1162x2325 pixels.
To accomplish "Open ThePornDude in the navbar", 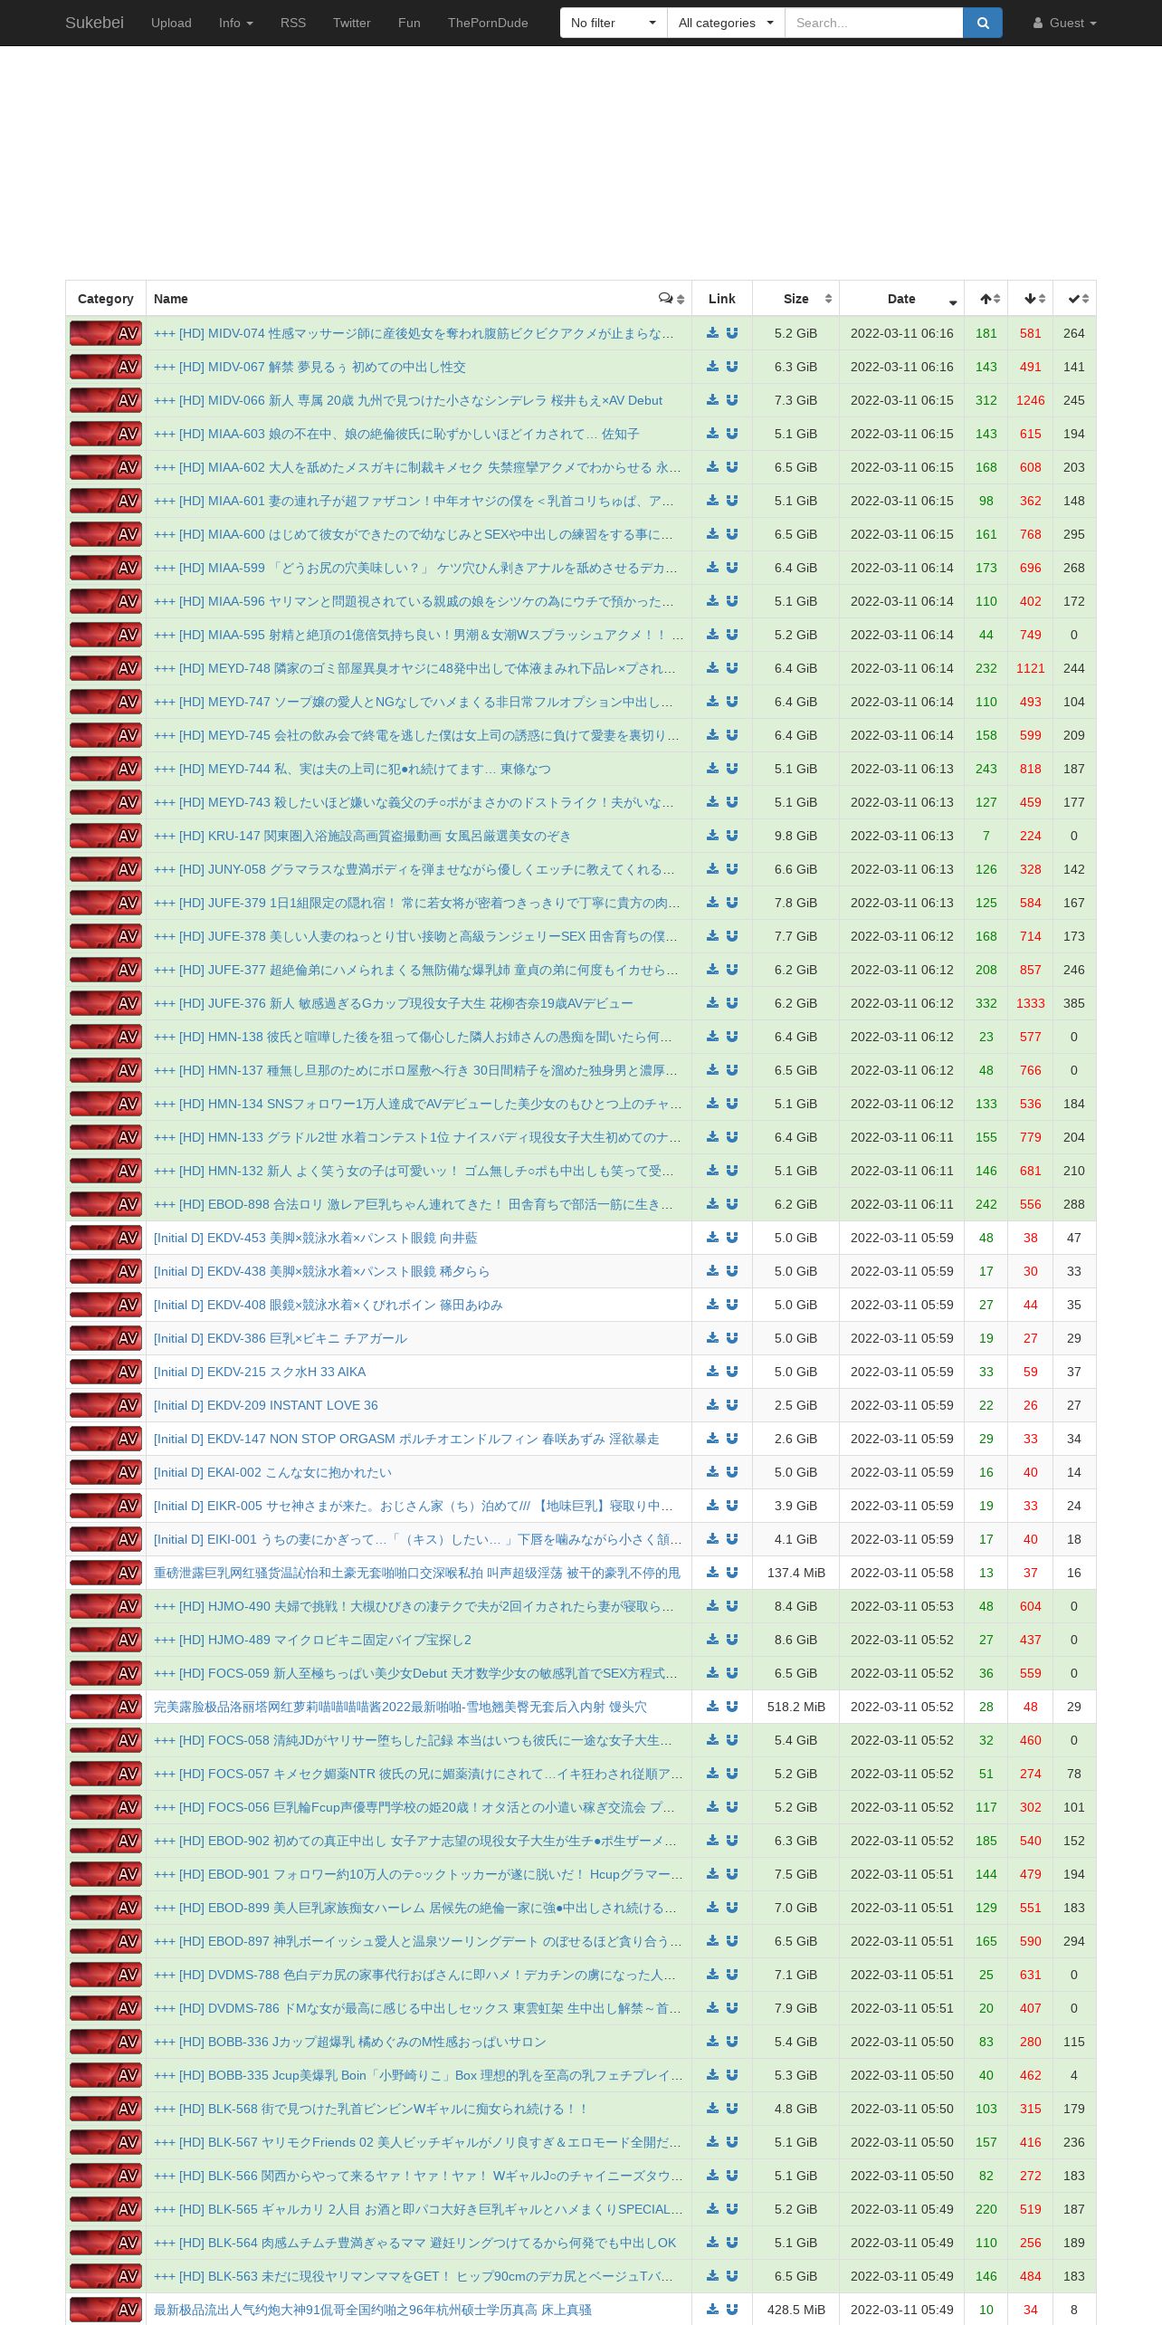I will 488,23.
